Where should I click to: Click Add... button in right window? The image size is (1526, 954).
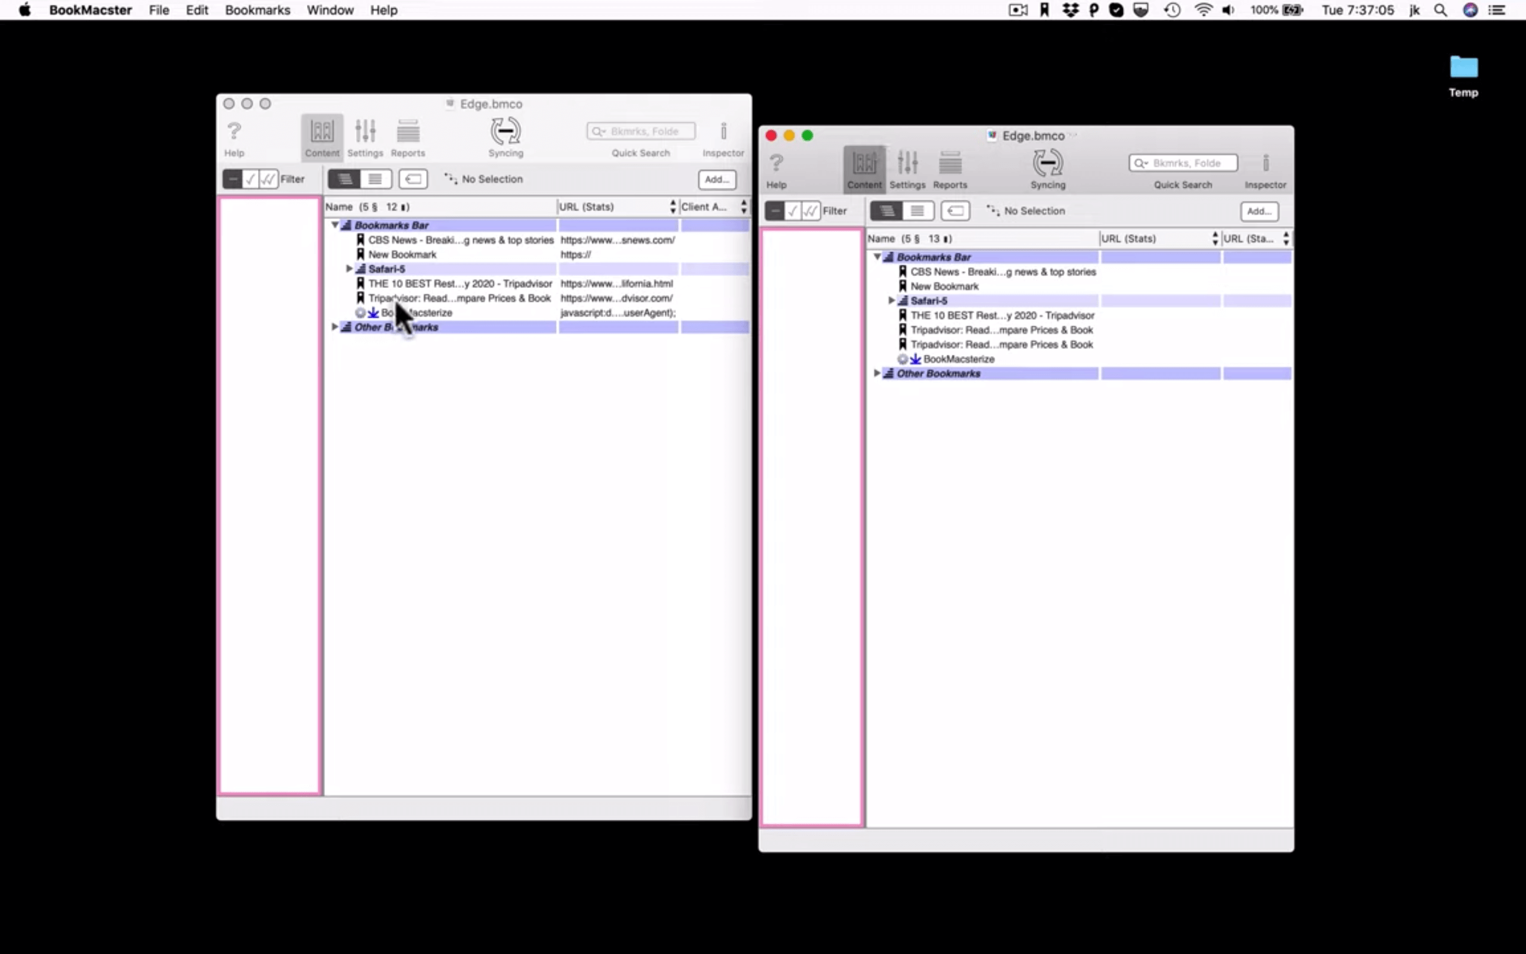pyautogui.click(x=1260, y=211)
